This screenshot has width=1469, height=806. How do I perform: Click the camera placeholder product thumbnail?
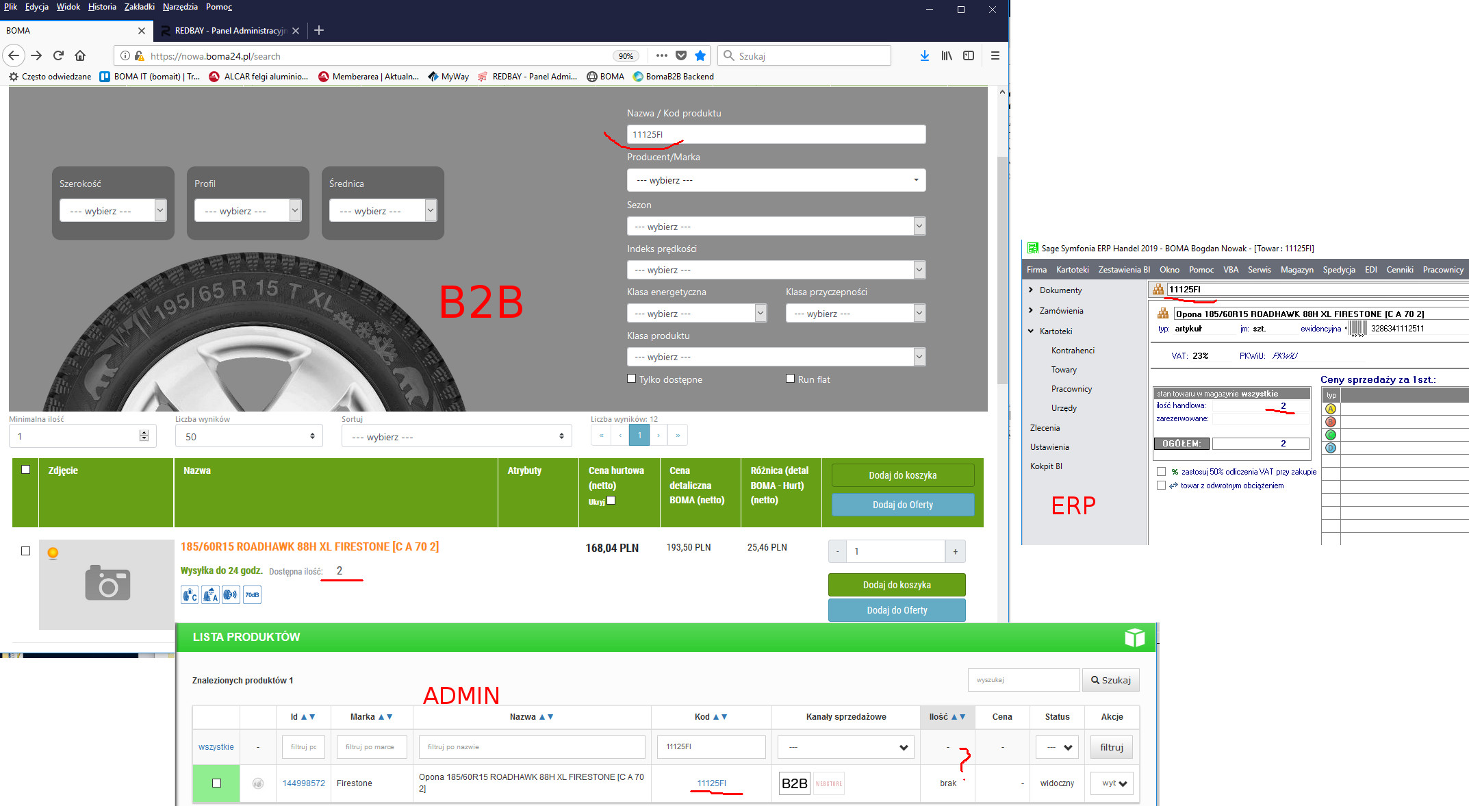[107, 584]
